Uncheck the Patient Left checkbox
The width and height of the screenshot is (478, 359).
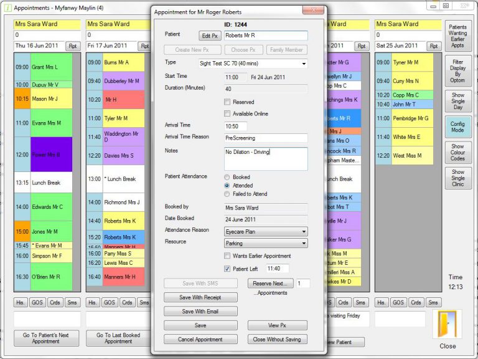227,269
